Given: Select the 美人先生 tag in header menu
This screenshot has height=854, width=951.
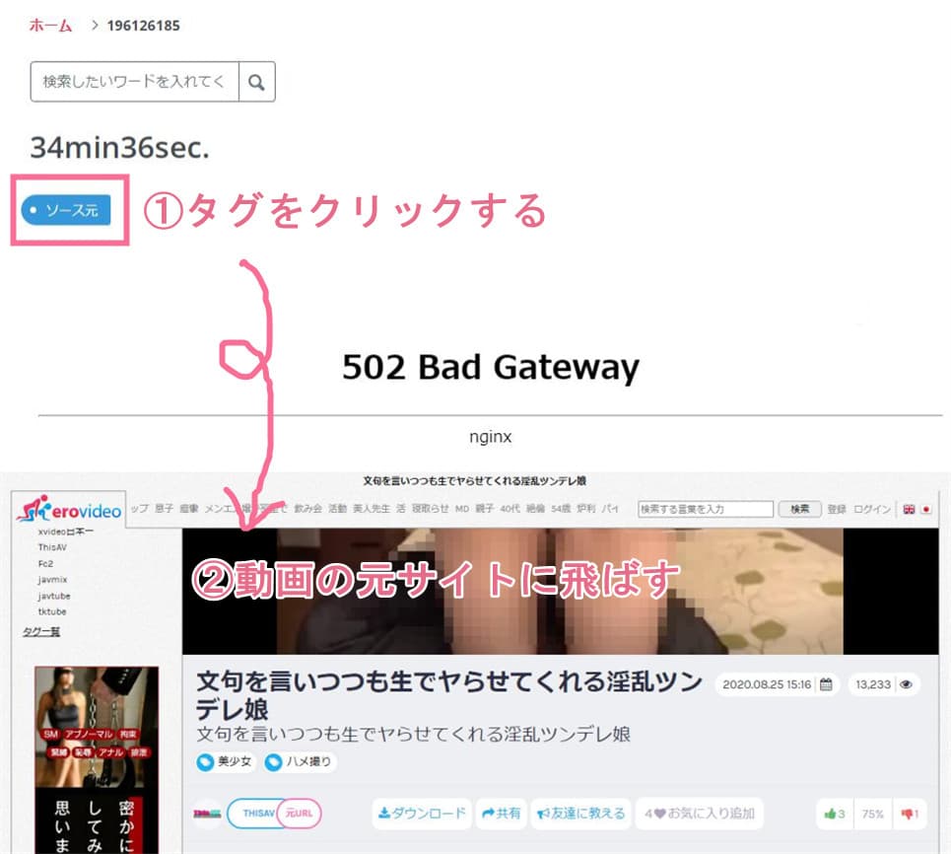Looking at the screenshot, I should coord(372,509).
